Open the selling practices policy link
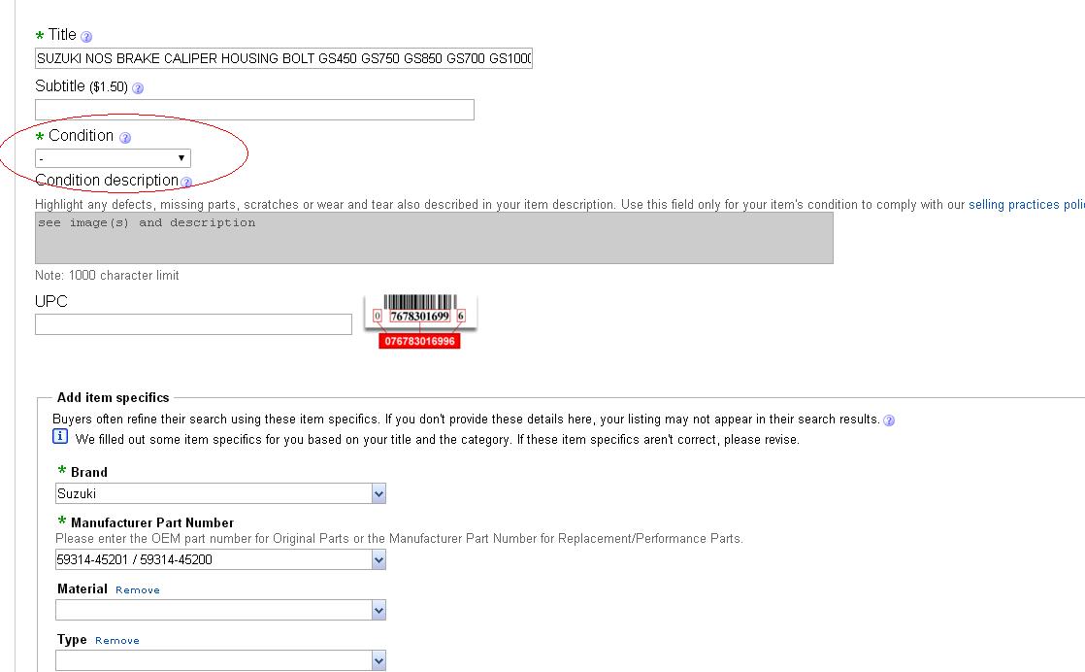The width and height of the screenshot is (1085, 672). 1027,205
